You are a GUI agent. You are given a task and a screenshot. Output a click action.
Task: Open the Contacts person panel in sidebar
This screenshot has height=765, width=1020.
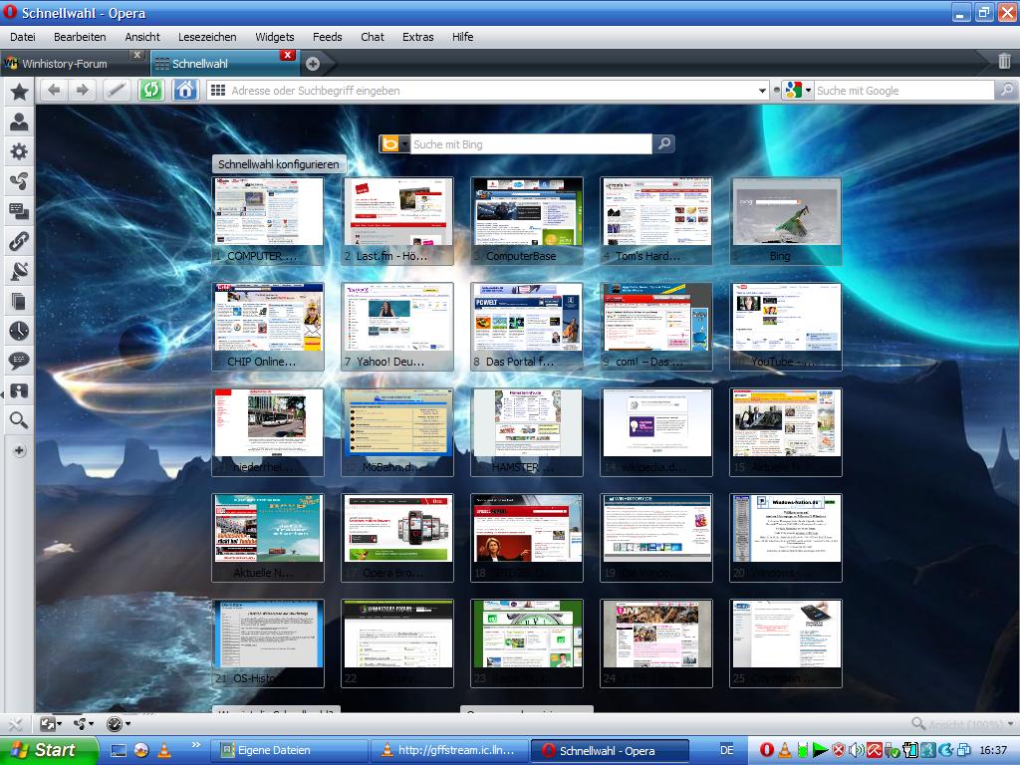coord(18,122)
